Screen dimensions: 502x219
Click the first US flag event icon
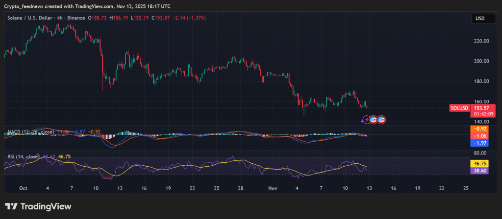pyautogui.click(x=373, y=119)
